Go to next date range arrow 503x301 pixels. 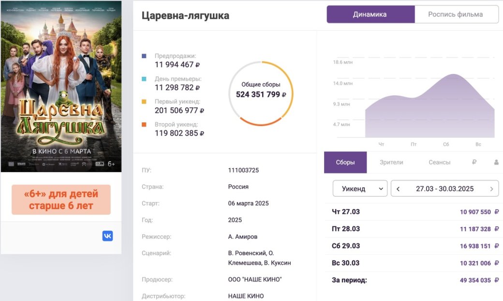point(491,189)
